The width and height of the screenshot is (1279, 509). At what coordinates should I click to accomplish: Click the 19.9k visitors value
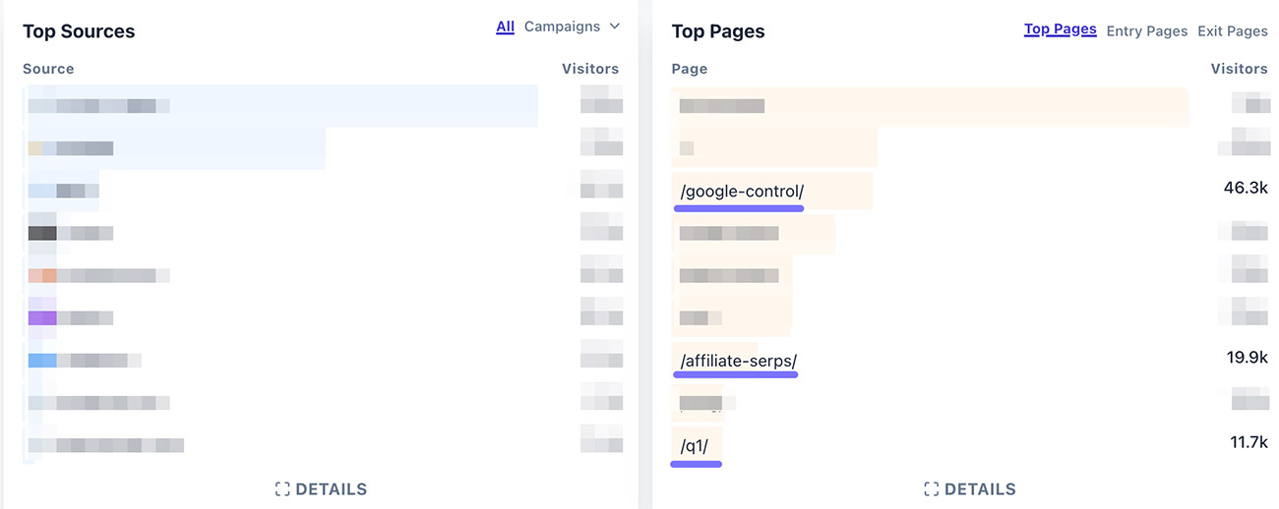[x=1248, y=357]
